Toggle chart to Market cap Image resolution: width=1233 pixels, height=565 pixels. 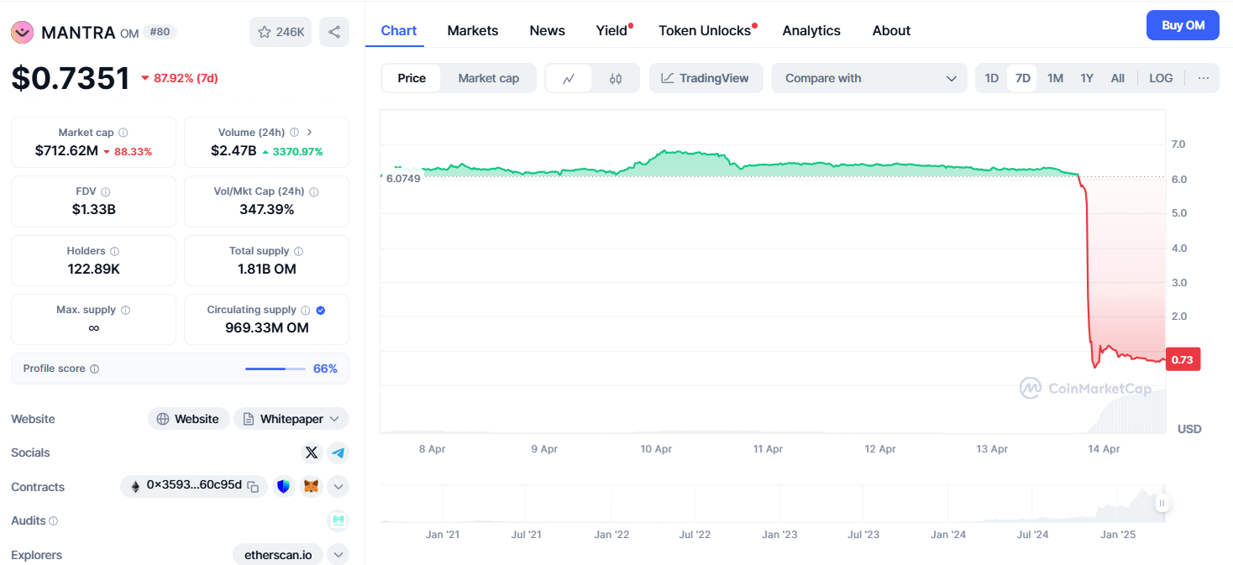click(x=489, y=78)
